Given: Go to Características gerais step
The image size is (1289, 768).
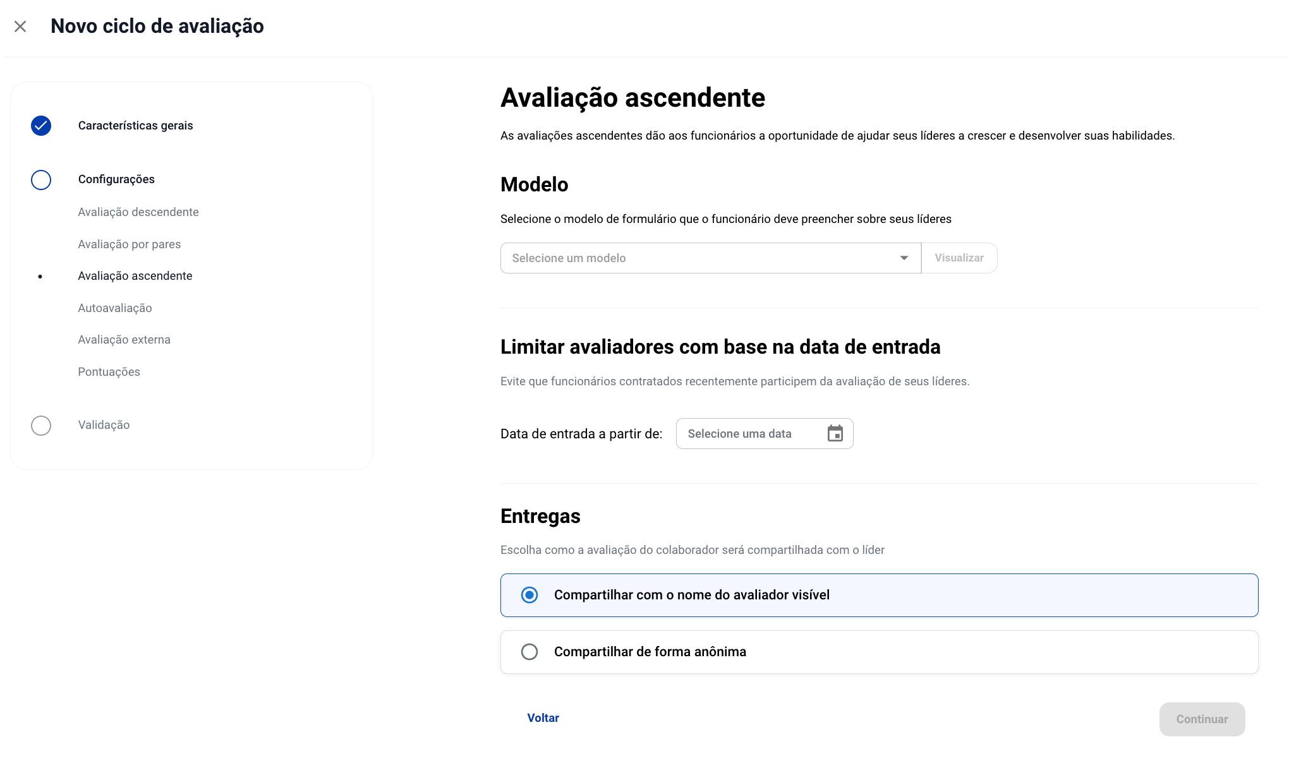Looking at the screenshot, I should [136, 126].
